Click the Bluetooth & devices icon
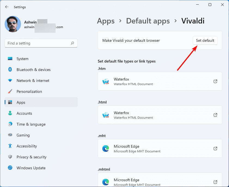This screenshot has height=187, width=229. coord(10,70)
